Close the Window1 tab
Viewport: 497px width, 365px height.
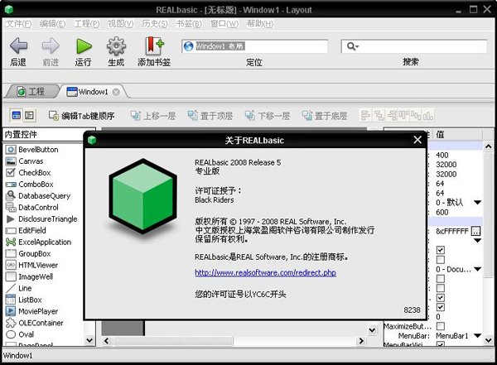pyautogui.click(x=116, y=92)
